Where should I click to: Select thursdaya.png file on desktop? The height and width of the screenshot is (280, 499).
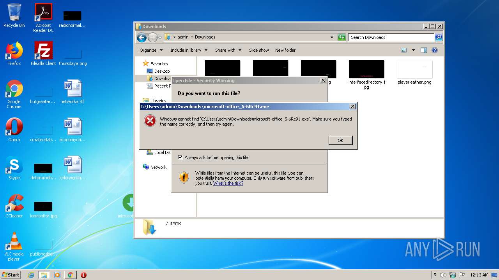tap(73, 57)
